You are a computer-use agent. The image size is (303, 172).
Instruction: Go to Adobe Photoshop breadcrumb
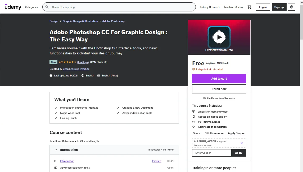click(113, 21)
